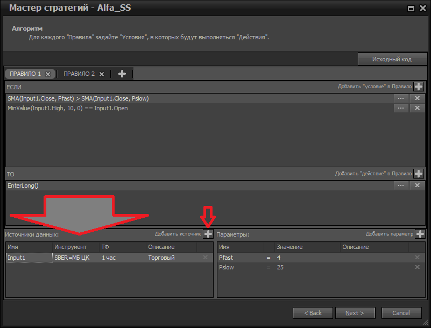Add a condition to the rule
This screenshot has width=431, height=328.
418,86
